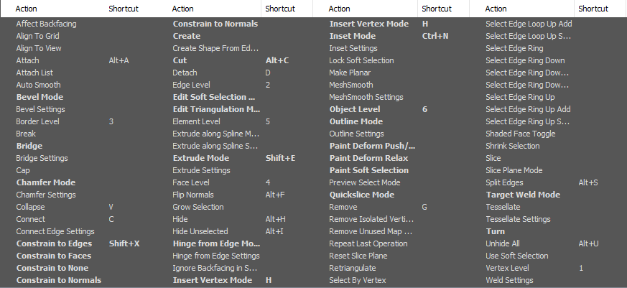Choose the Vertex Level entry
627x288 pixels.
(508, 268)
